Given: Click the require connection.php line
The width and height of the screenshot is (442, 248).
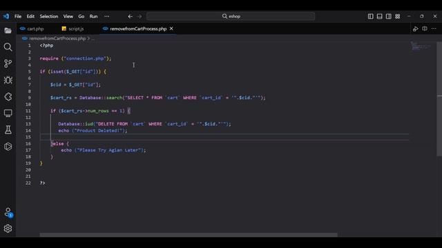Looking at the screenshot, I should pyautogui.click(x=75, y=59).
